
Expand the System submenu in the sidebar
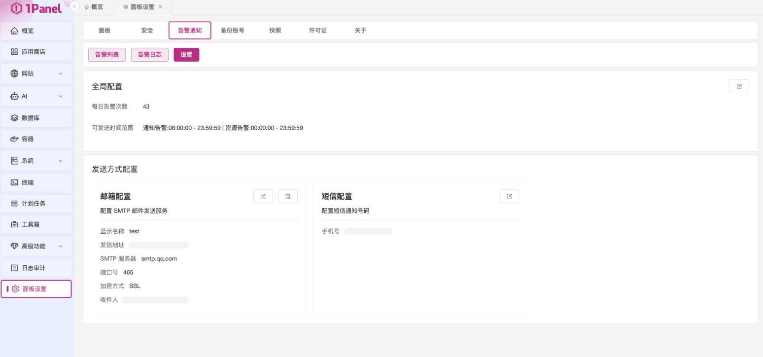36,161
